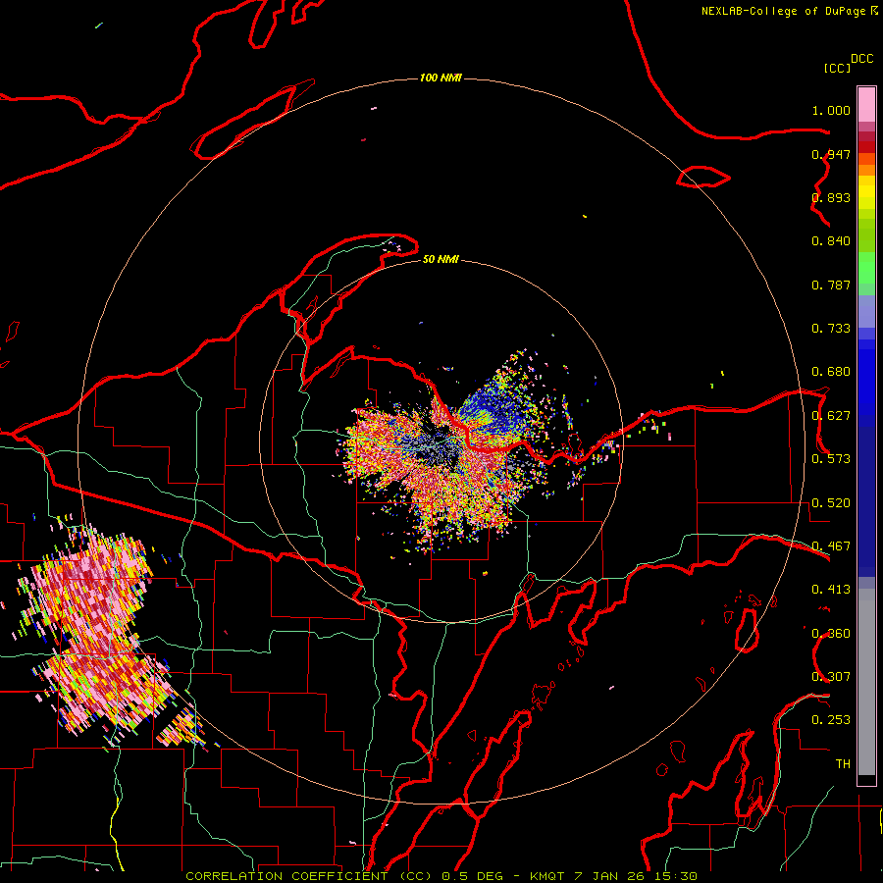The image size is (883, 883).
Task: Click the 100 NMI range ring label
Action: pyautogui.click(x=441, y=78)
